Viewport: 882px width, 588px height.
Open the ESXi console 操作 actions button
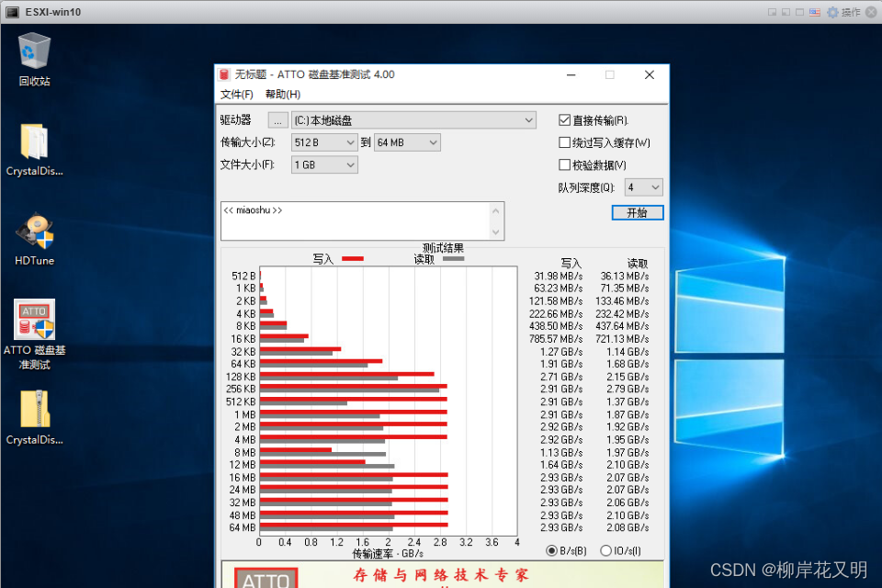(851, 12)
